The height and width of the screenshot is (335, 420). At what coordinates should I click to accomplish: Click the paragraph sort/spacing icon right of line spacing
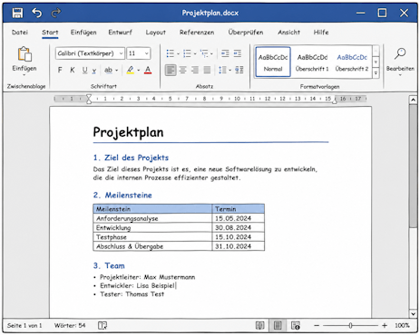click(239, 70)
